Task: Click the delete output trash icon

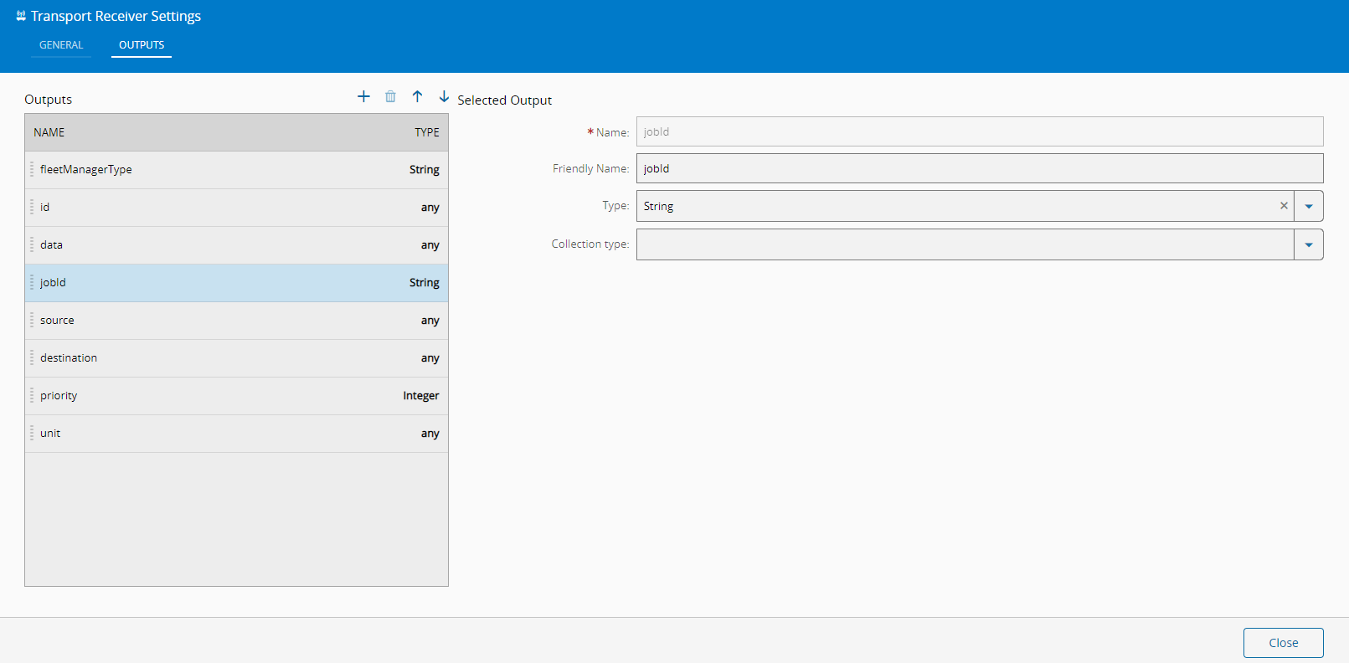Action: [390, 96]
